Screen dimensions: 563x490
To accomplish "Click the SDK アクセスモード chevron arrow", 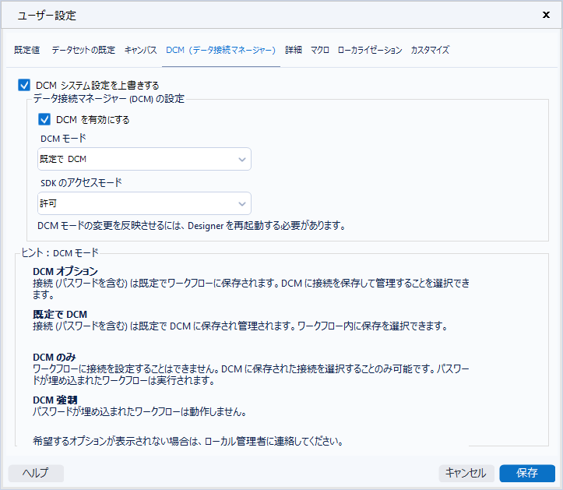I will [241, 203].
